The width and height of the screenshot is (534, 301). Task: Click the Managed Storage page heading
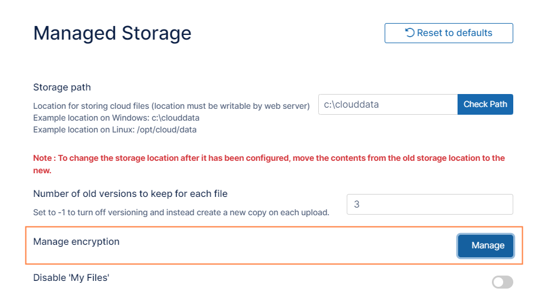click(112, 33)
